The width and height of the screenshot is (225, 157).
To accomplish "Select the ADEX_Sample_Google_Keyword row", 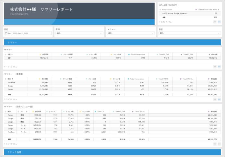I will click(x=190, y=13).
